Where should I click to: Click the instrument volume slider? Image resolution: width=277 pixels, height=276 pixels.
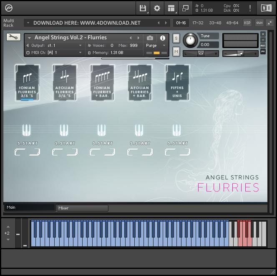[240, 54]
